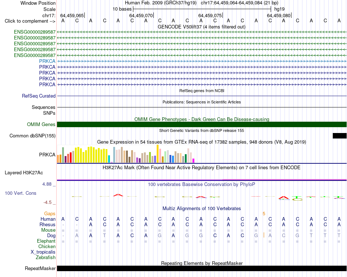
Task: Open GENCODE V50lift37 track title
Action: tap(202, 27)
